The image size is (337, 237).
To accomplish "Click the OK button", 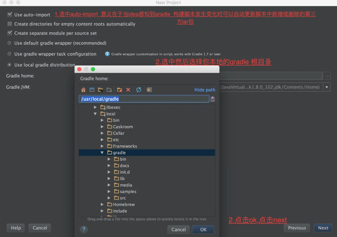I will point(203,229).
